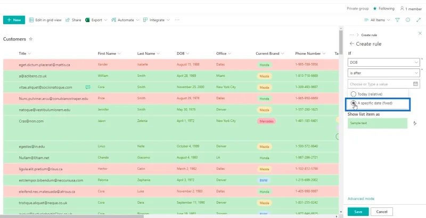Screen dimensions: 426x218
Task: Click the expand content fullscreen icon
Action: (419, 20)
